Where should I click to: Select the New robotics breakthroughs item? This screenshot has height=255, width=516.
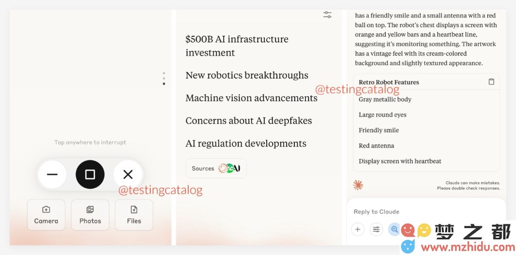coord(247,75)
